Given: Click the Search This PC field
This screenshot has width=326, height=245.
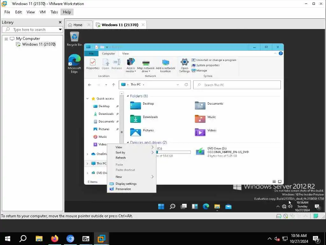Looking at the screenshot, I should [x=237, y=85].
